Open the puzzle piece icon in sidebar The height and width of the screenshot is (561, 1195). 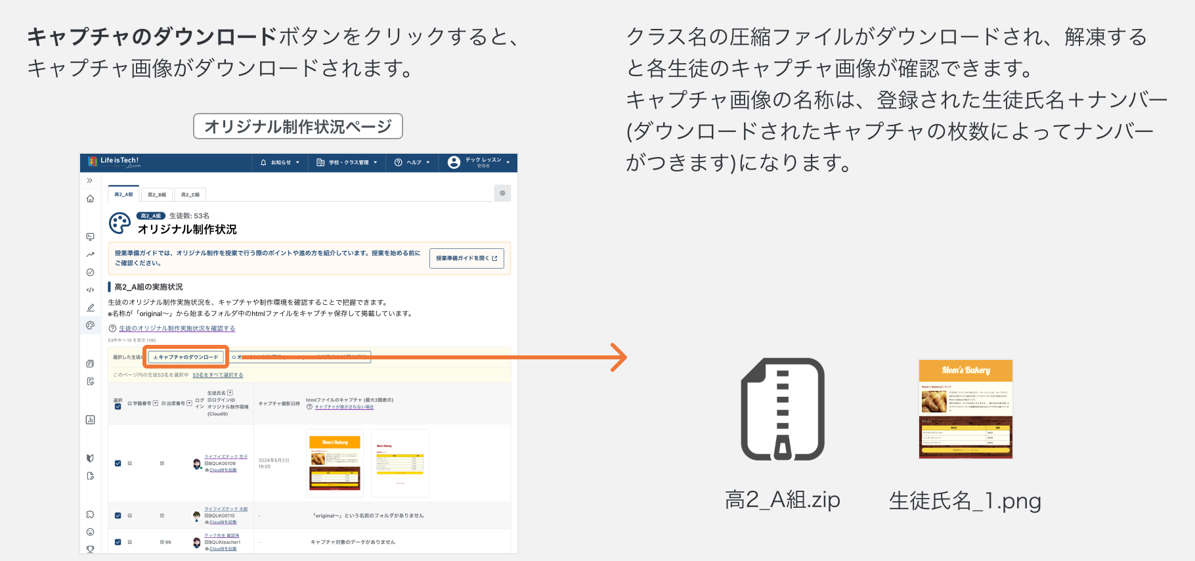(90, 514)
